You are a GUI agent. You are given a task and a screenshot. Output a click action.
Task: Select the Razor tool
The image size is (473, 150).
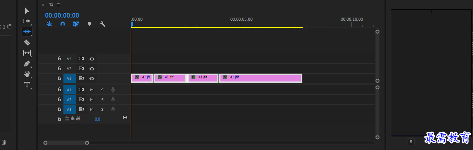click(27, 42)
